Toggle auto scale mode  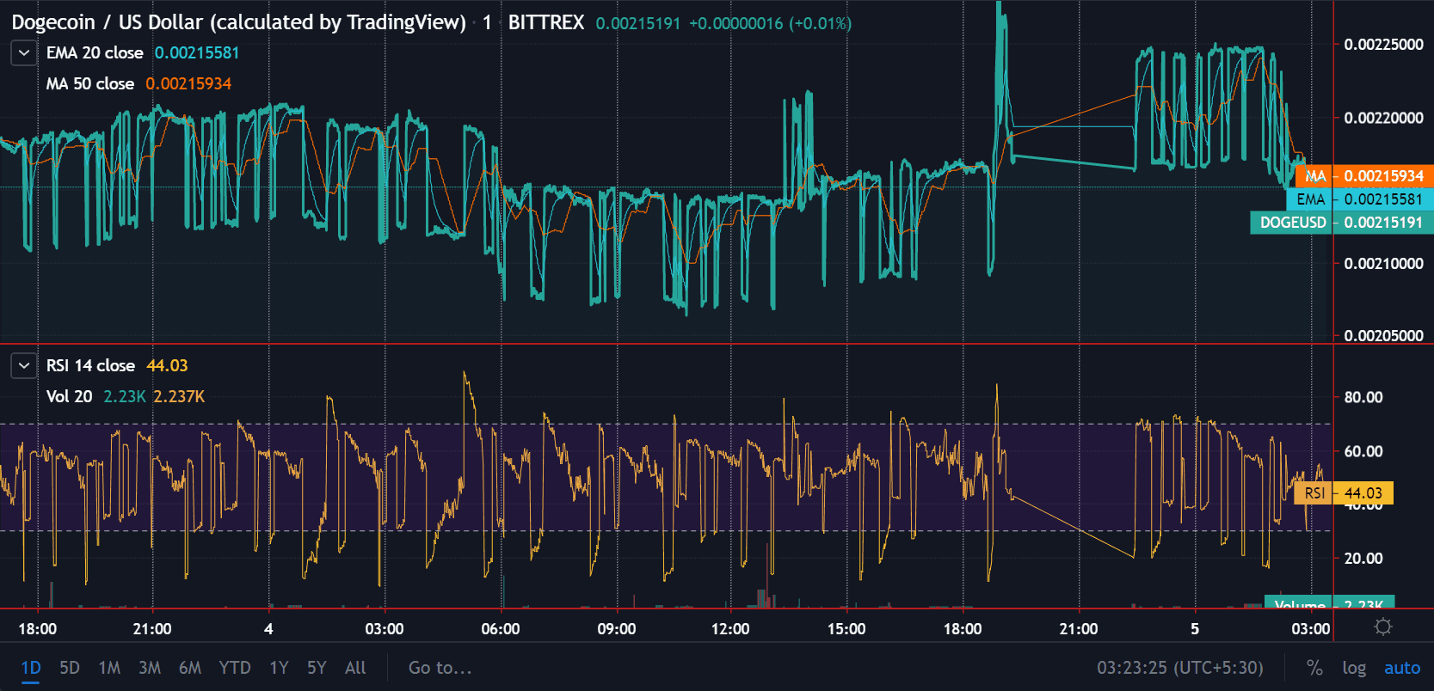pyautogui.click(x=1402, y=668)
